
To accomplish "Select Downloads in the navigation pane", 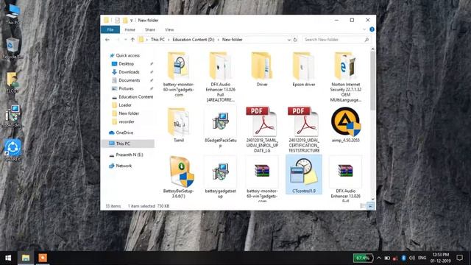I will tap(129, 72).
